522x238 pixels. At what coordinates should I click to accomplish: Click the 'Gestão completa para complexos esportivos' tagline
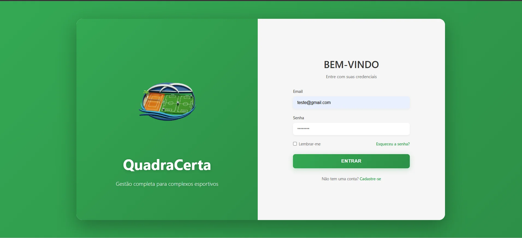click(x=167, y=184)
